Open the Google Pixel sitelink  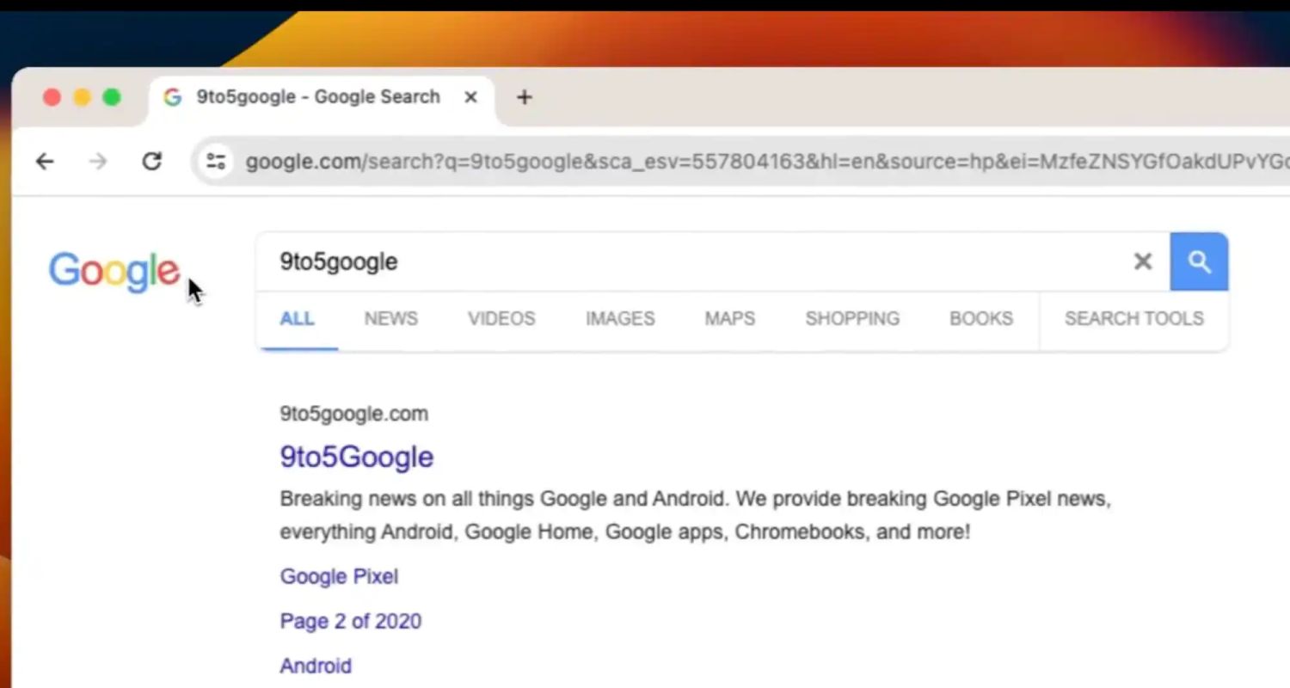(339, 576)
